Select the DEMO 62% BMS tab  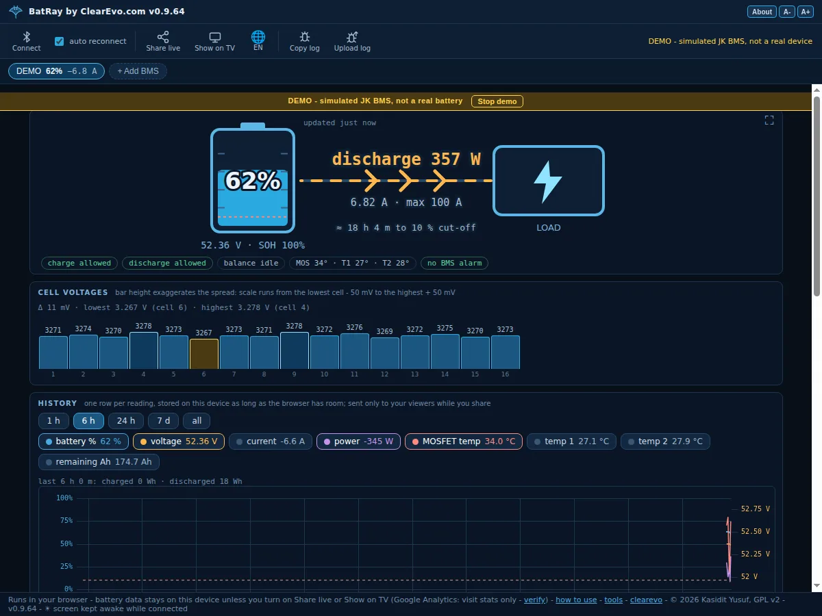pyautogui.click(x=56, y=71)
